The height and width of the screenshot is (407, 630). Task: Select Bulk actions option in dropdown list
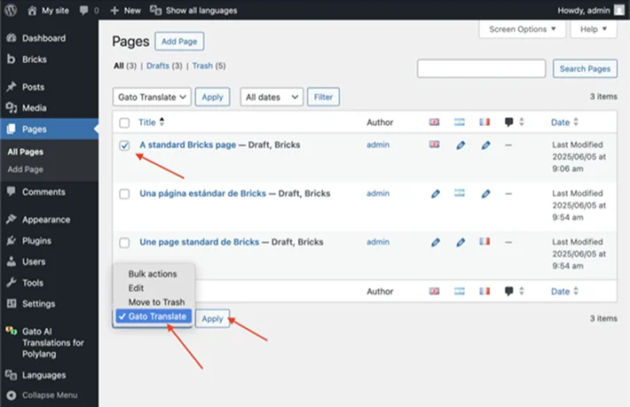(x=154, y=274)
